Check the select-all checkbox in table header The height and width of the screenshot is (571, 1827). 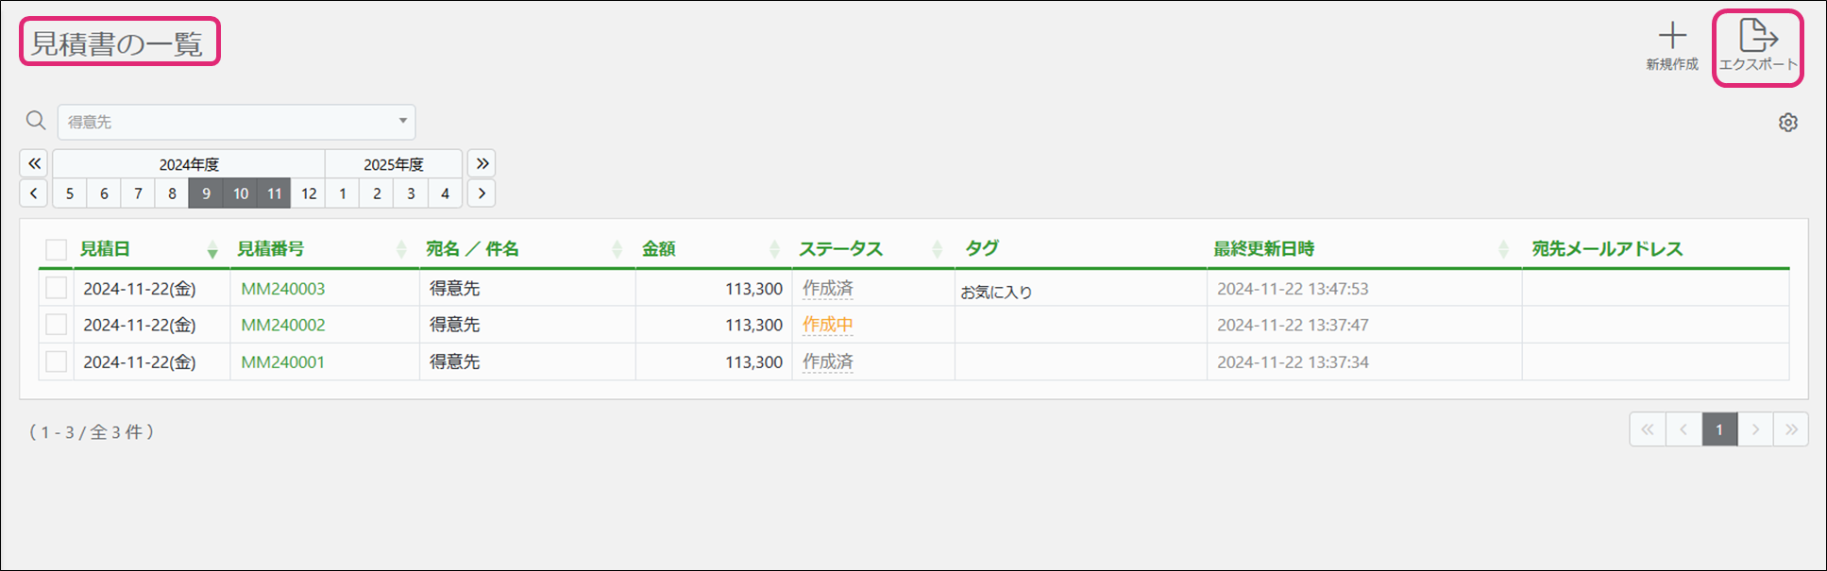point(57,249)
